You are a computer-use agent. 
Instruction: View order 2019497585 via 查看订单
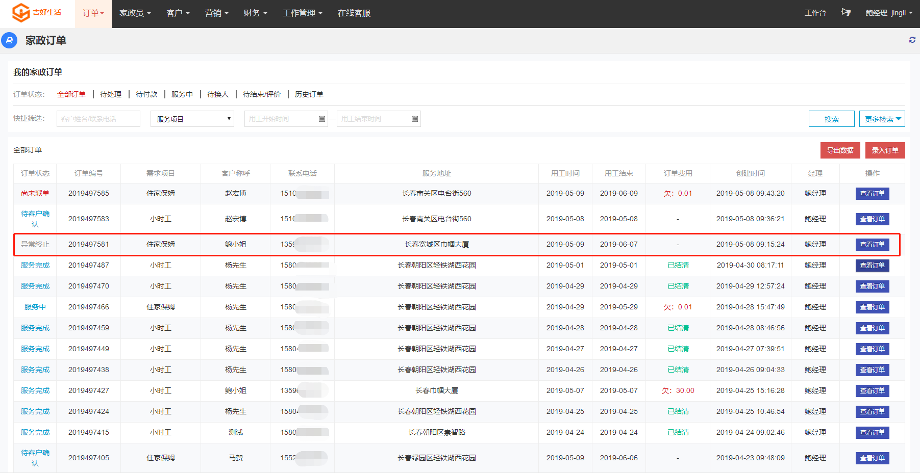(x=873, y=194)
